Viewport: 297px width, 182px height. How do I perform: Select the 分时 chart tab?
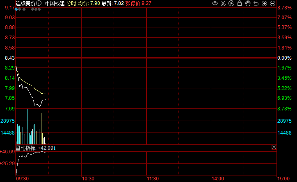71,3
